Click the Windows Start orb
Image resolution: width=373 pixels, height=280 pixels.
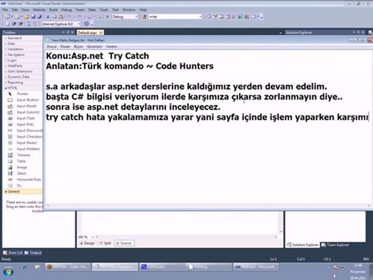click(8, 272)
